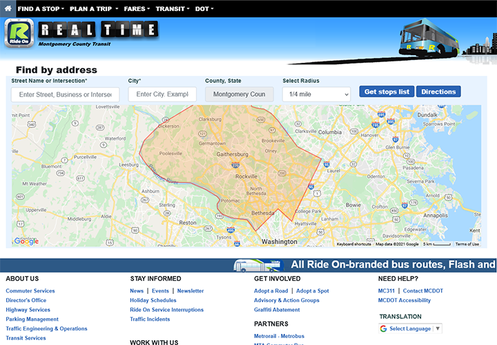Screen dimensions: 497x345
Task: Follow the Ride On Service Interruptions link
Action: [166, 310]
